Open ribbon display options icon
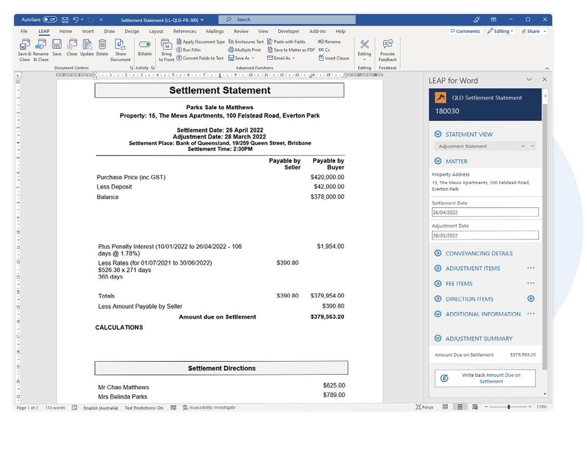 pos(494,20)
